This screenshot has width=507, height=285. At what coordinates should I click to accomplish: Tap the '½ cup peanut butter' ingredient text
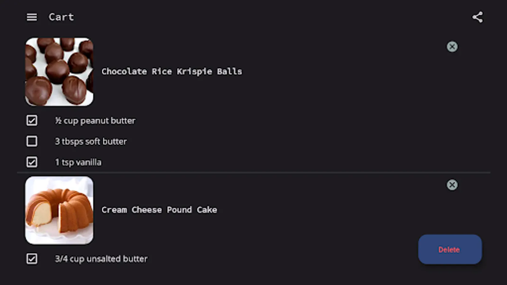click(x=95, y=121)
